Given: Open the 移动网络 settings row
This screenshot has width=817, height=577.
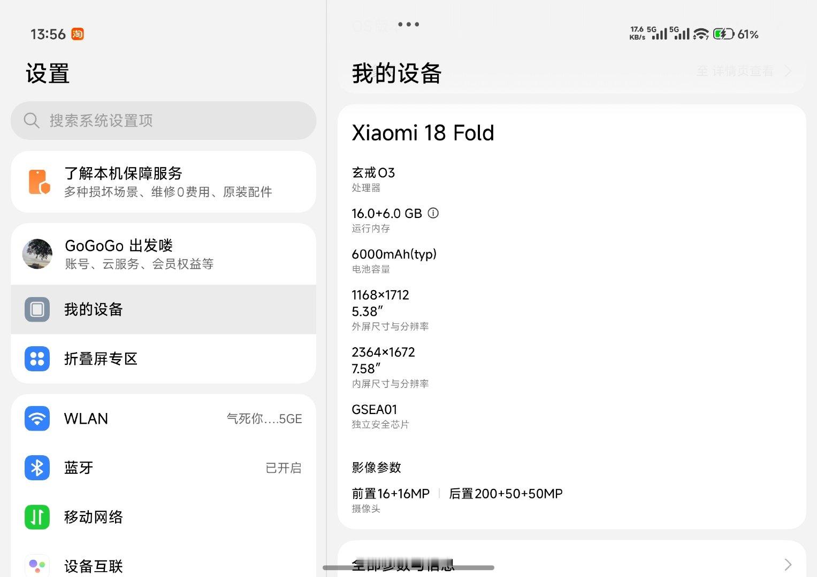Looking at the screenshot, I should pos(163,517).
